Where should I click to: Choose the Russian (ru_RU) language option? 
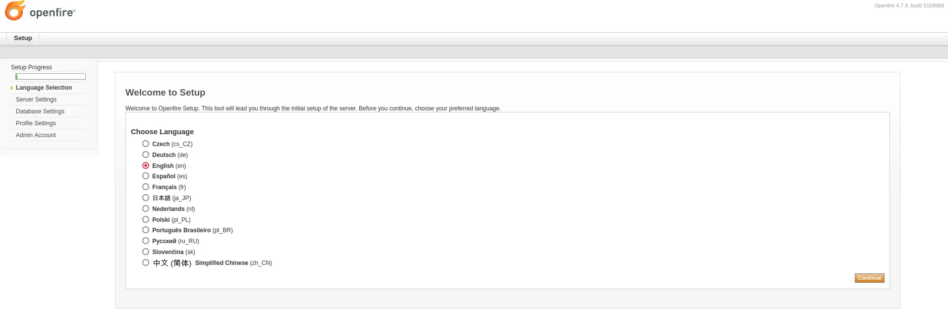tap(146, 241)
